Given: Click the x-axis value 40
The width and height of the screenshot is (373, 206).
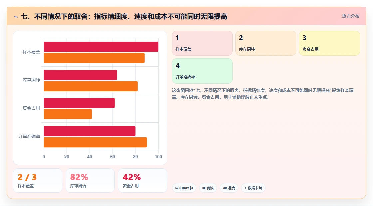Looking at the screenshot, I should [90, 157].
